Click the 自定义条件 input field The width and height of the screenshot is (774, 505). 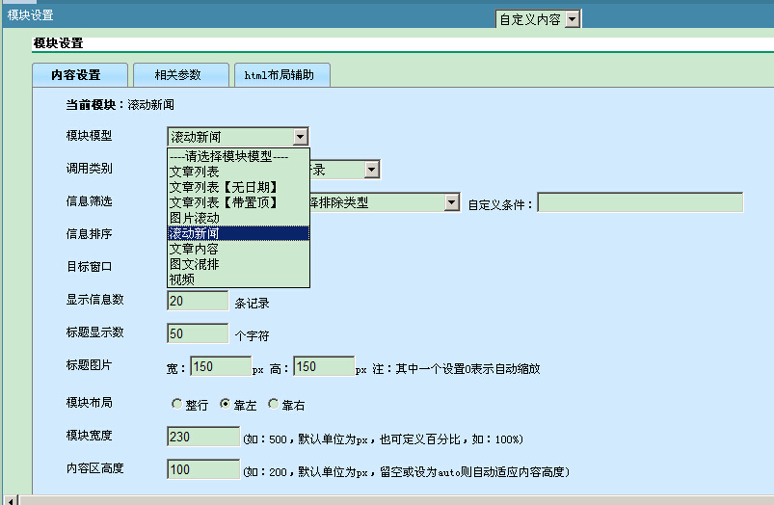pyautogui.click(x=640, y=202)
